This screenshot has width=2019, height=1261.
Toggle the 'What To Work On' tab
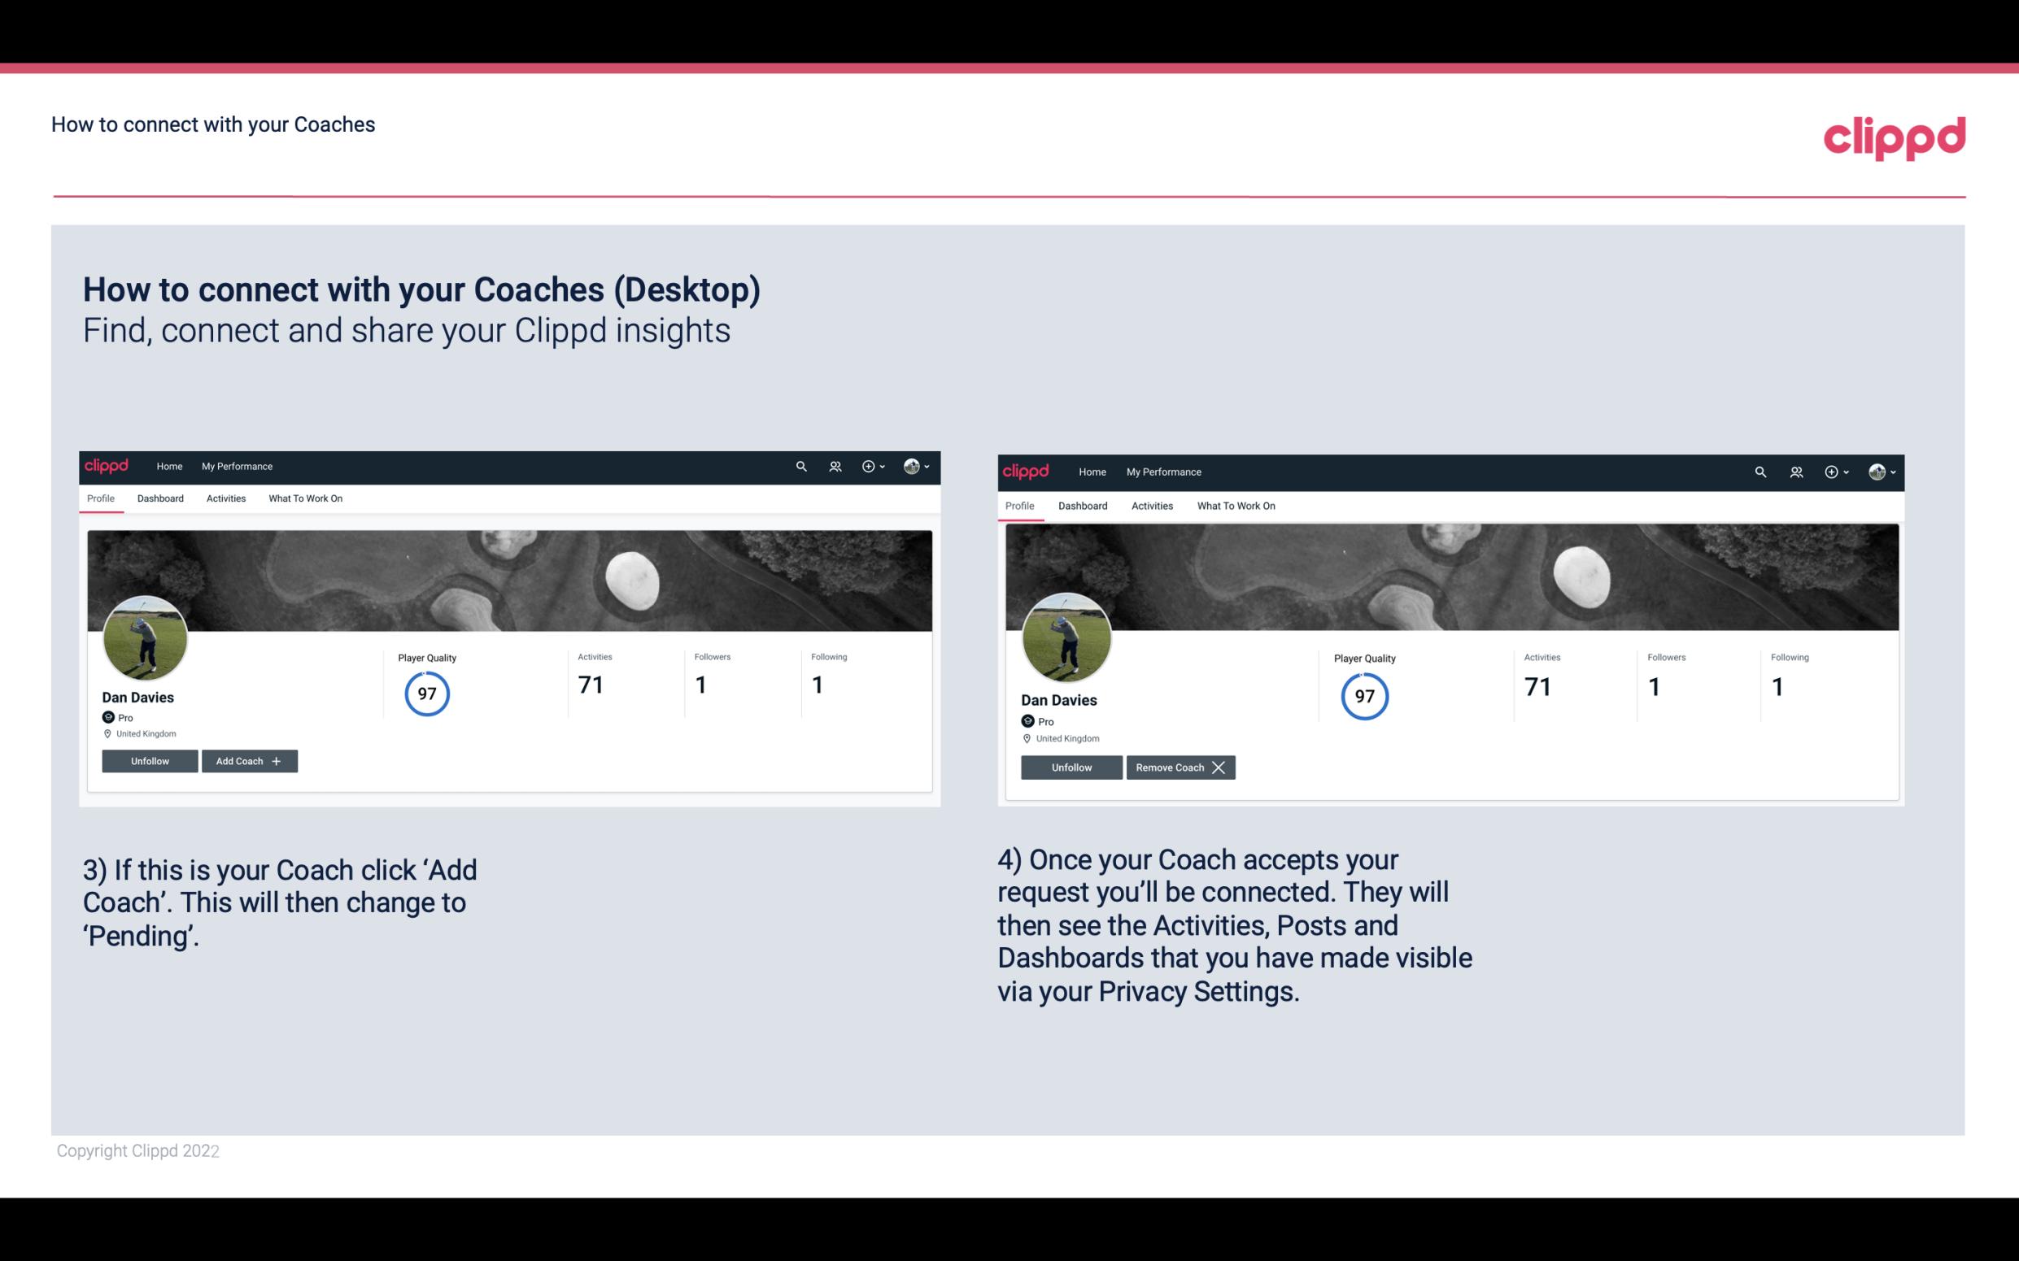tap(303, 498)
